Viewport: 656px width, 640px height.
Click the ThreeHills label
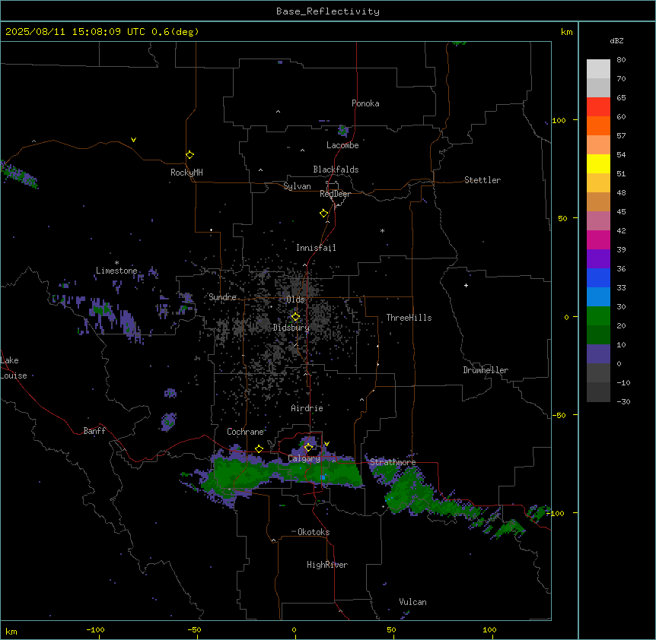409,318
